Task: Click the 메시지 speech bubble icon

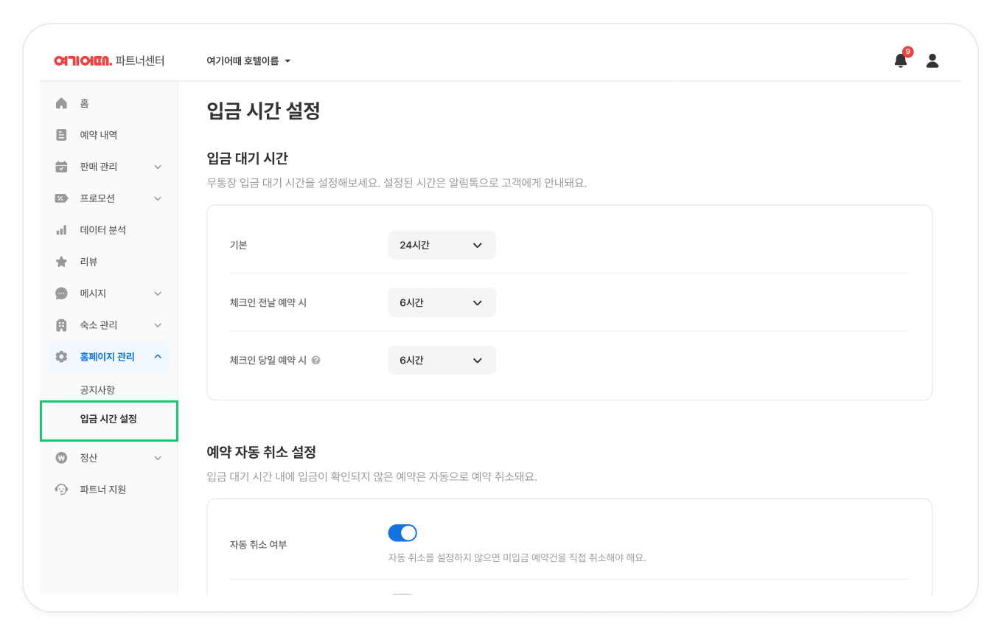Action: [x=62, y=293]
